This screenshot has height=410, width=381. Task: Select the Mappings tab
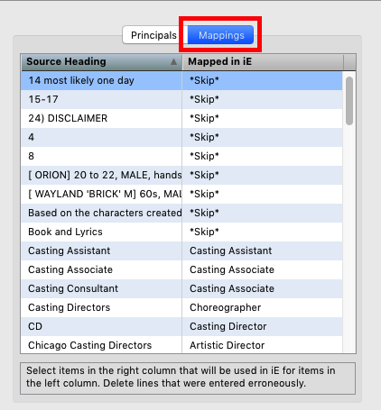[x=221, y=35]
